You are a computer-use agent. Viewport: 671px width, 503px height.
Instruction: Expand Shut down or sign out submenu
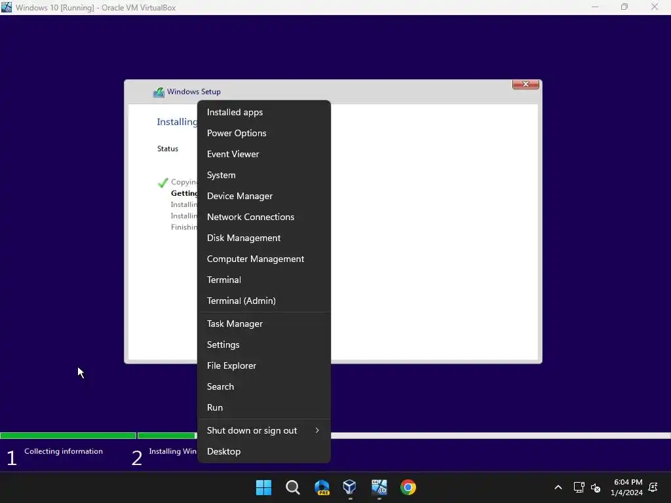[264, 431]
